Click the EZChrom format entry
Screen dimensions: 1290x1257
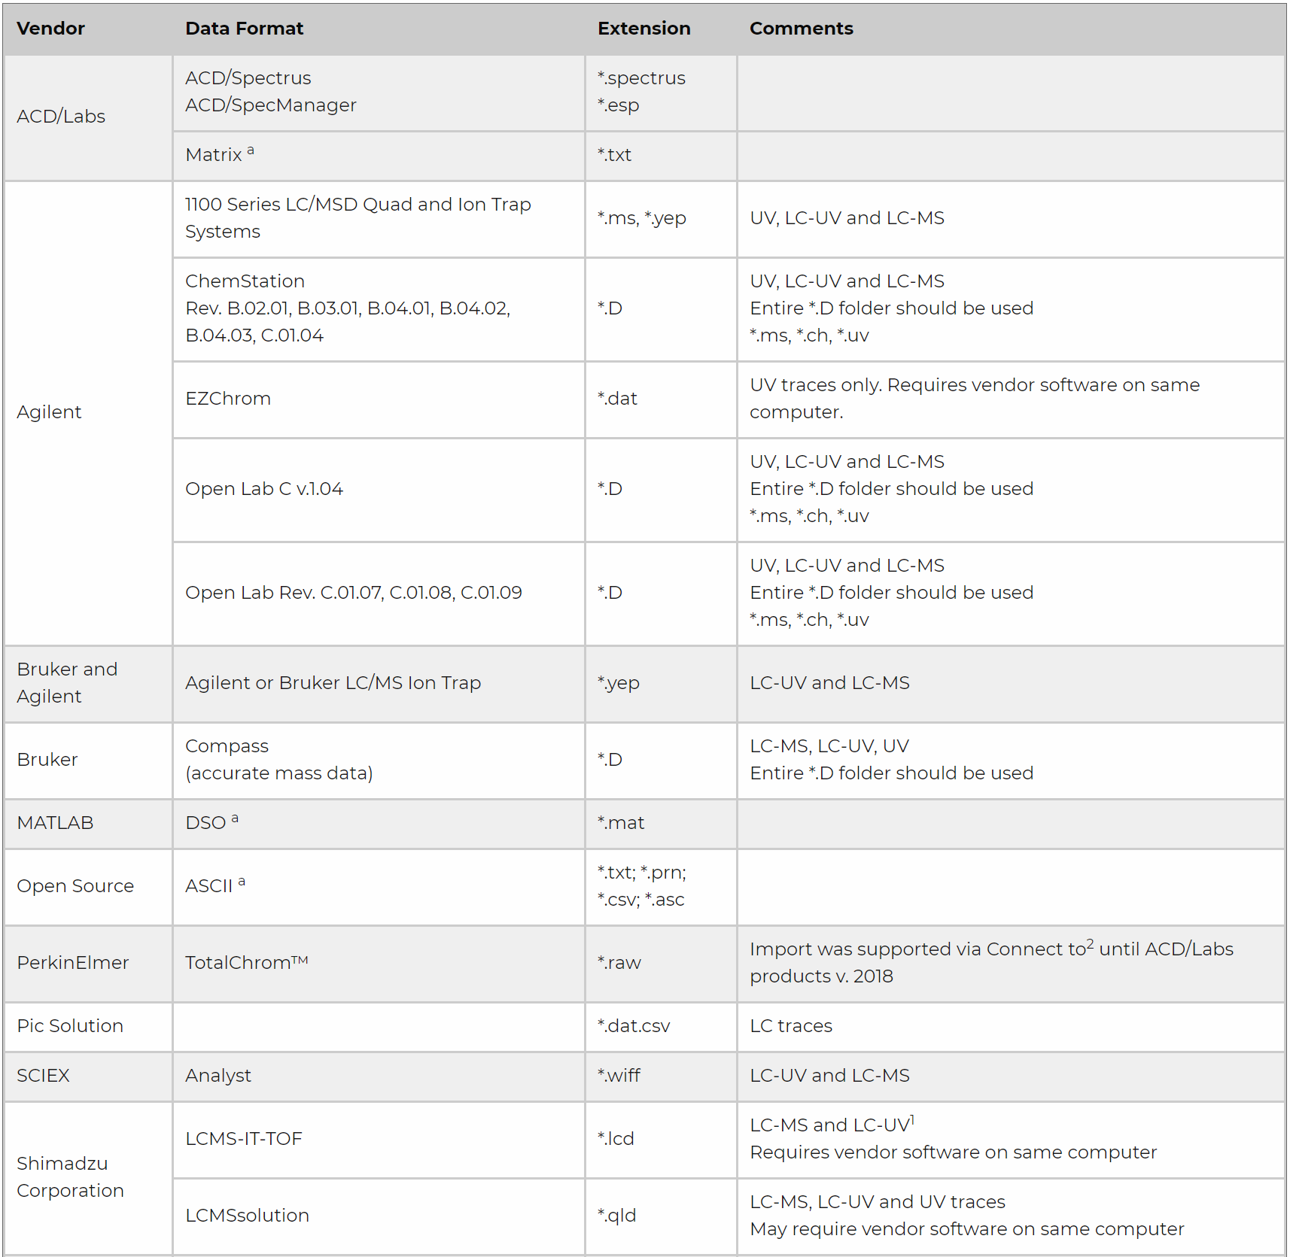click(228, 399)
